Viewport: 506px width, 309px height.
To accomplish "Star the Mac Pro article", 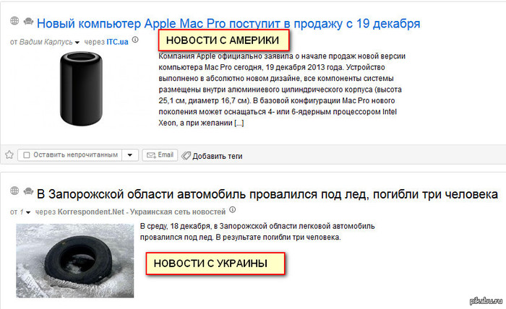I will [x=9, y=154].
